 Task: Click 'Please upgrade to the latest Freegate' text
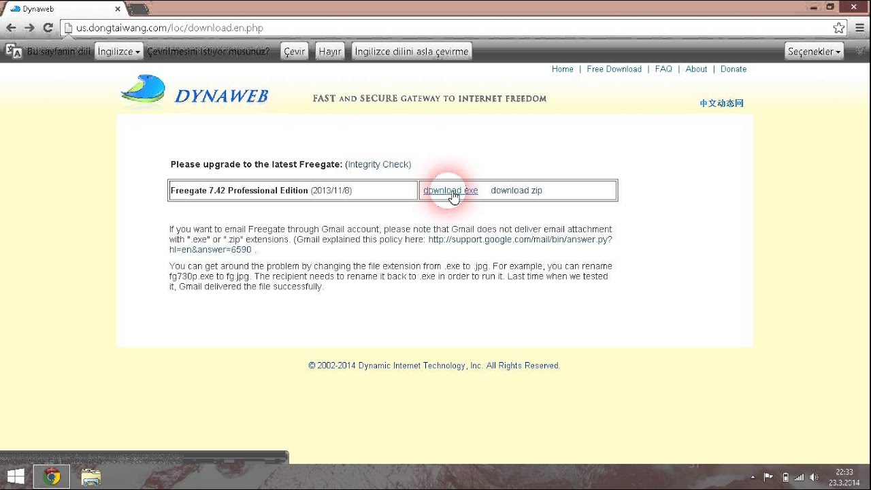(x=257, y=164)
